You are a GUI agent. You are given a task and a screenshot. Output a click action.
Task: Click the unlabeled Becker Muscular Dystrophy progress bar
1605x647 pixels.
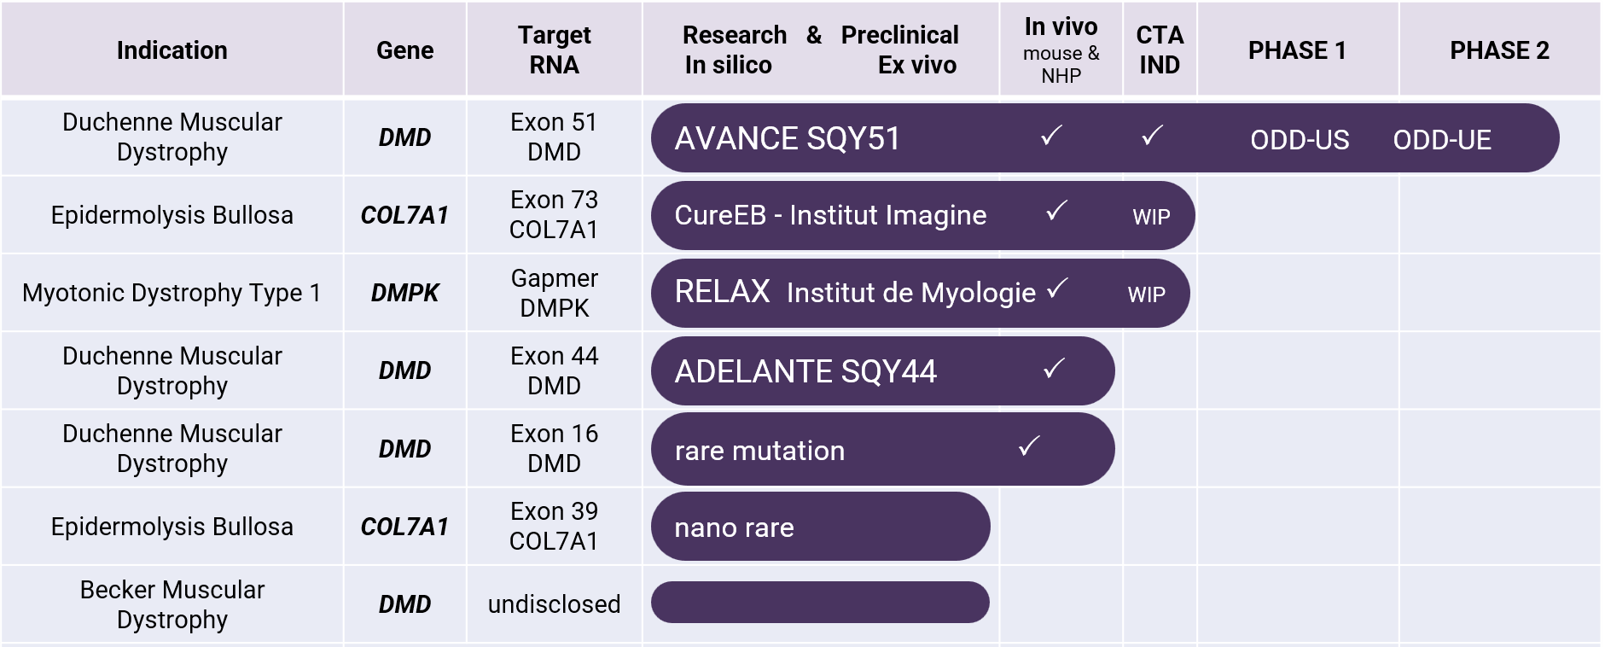tap(820, 603)
